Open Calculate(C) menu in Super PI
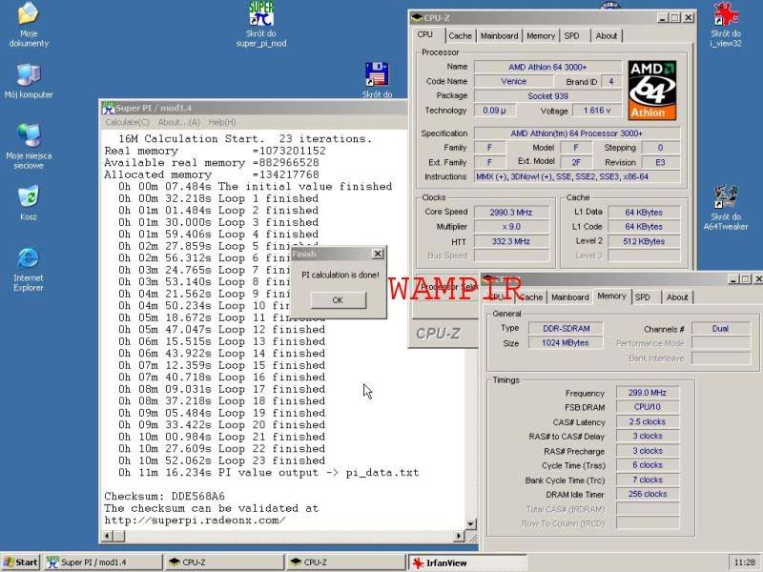Image resolution: width=763 pixels, height=572 pixels. click(x=128, y=122)
